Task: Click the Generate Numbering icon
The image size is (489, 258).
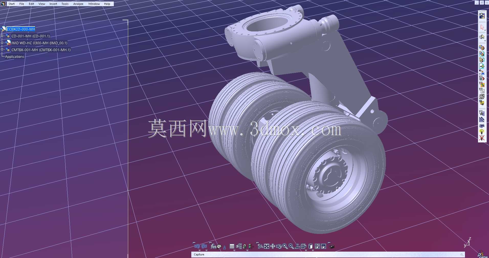Action: click(482, 97)
